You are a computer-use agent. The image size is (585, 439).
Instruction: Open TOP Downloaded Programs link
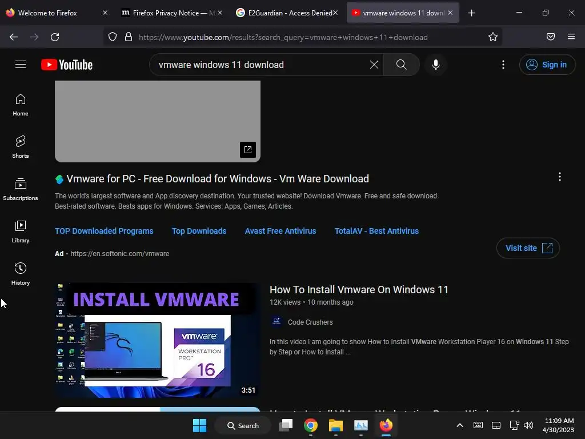pos(104,231)
